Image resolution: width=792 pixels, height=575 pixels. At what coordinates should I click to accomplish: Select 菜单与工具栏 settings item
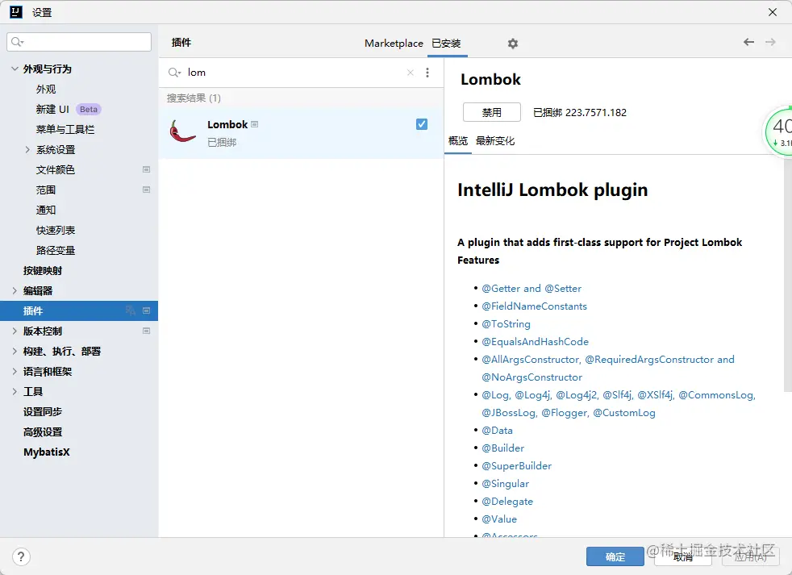[65, 130]
